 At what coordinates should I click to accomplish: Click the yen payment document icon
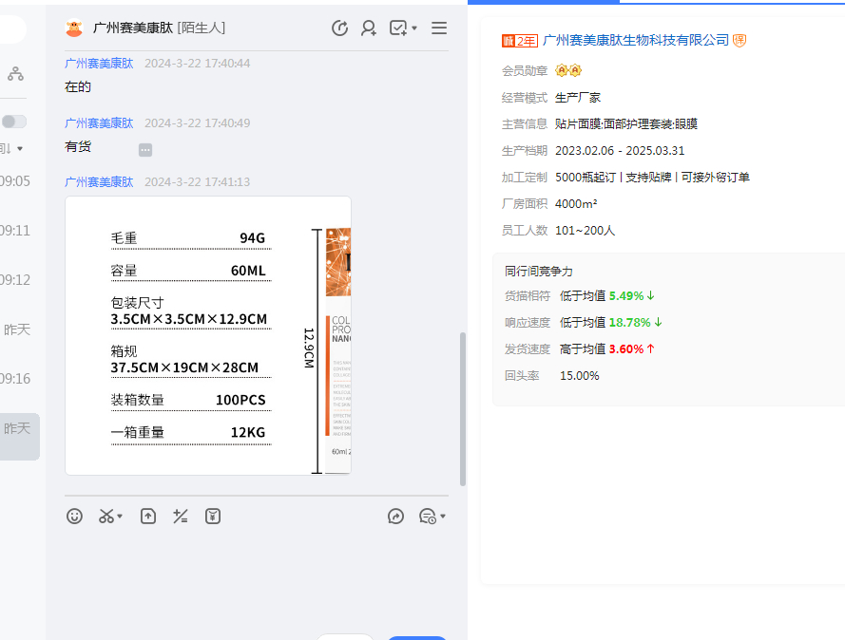tap(213, 516)
